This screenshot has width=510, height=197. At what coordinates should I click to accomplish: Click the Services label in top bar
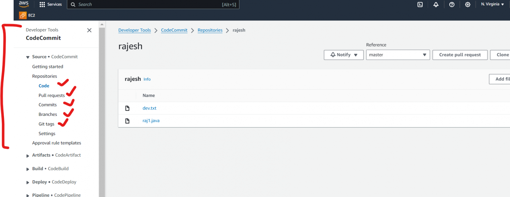click(54, 5)
